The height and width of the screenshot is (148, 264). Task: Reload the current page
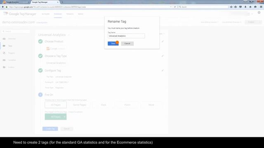pyautogui.click(x=175, y=7)
